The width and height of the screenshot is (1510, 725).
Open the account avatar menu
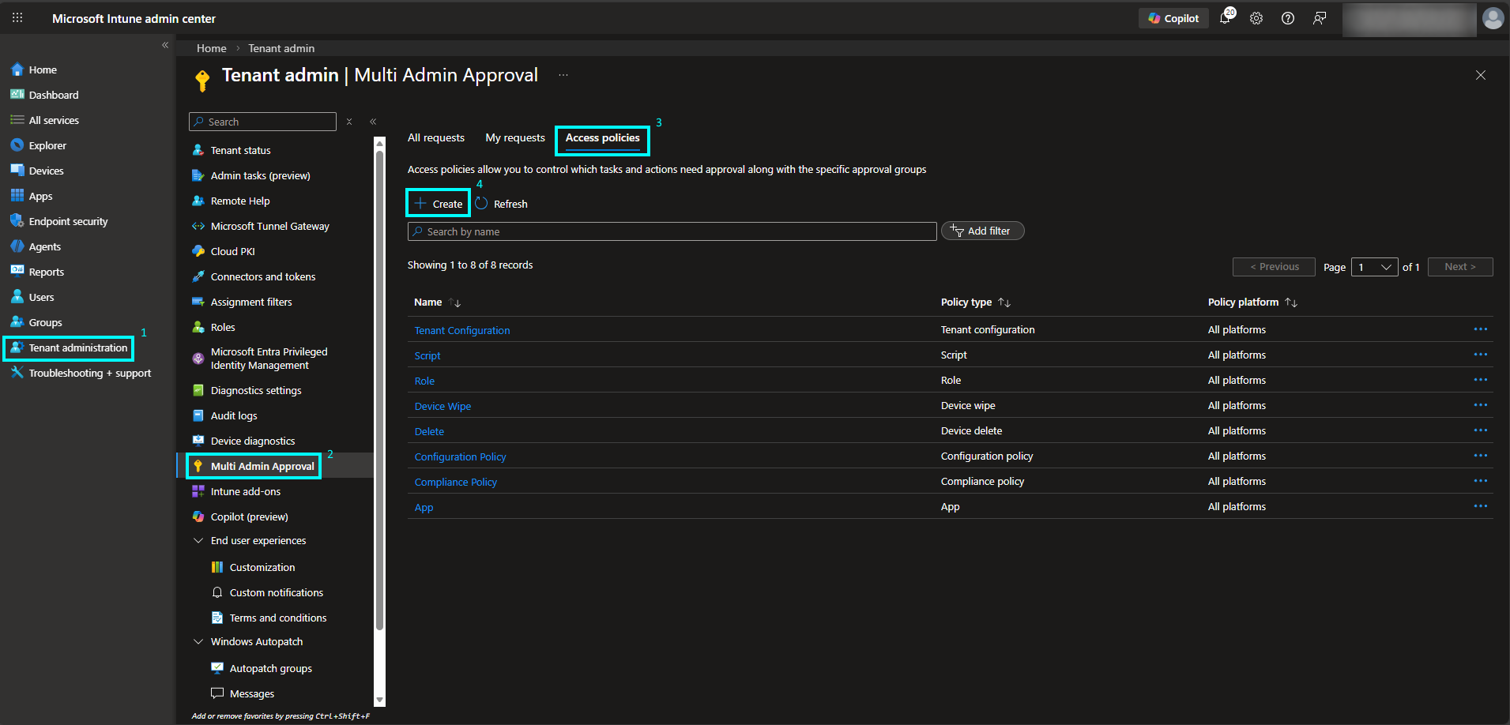coord(1493,18)
